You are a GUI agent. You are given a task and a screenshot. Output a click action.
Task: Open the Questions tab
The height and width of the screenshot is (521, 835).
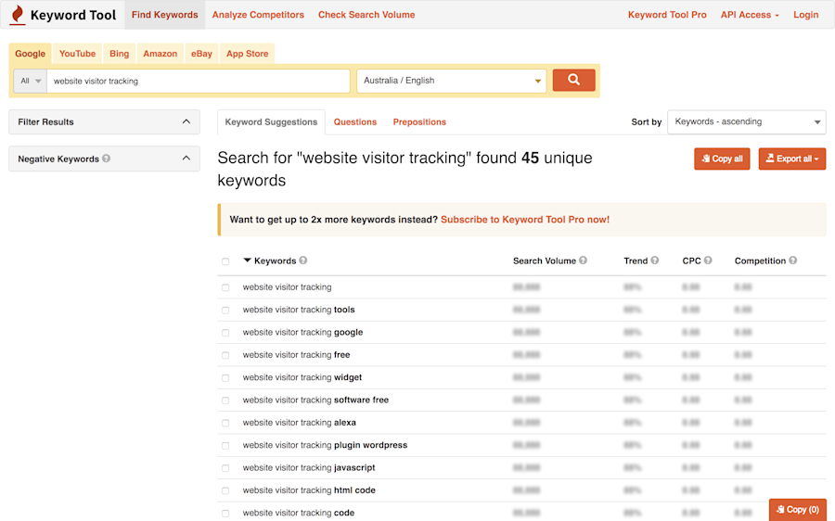click(x=355, y=121)
